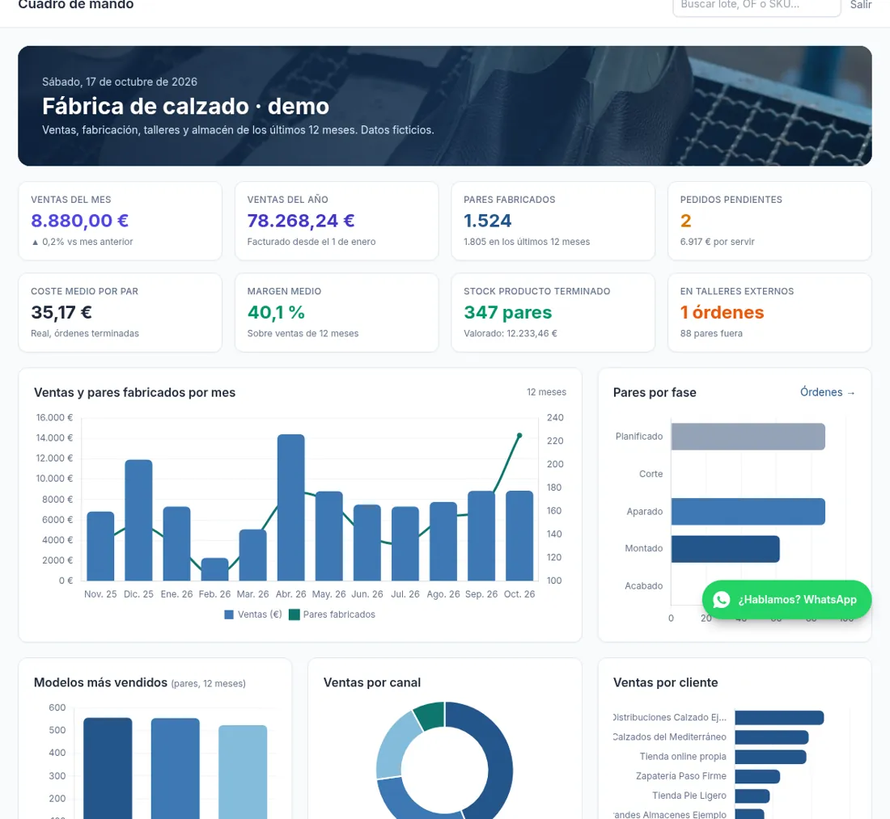The width and height of the screenshot is (890, 819).
Task: Click the Calzados del Mediterráneo client label
Action: [x=670, y=737]
